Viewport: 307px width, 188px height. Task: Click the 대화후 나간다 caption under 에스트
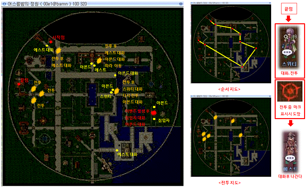(290, 176)
